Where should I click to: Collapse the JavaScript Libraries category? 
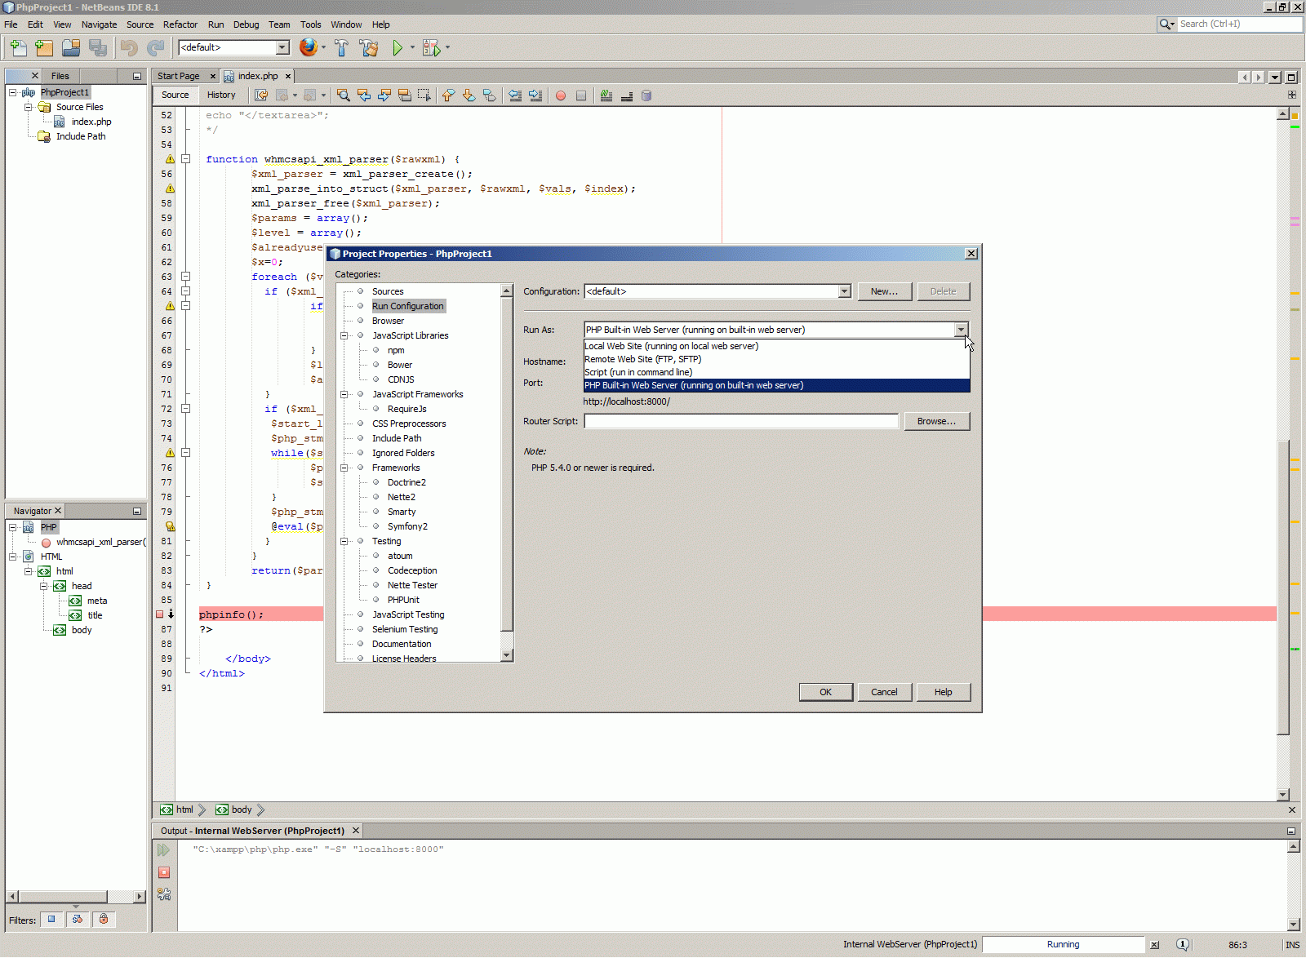[x=344, y=335]
